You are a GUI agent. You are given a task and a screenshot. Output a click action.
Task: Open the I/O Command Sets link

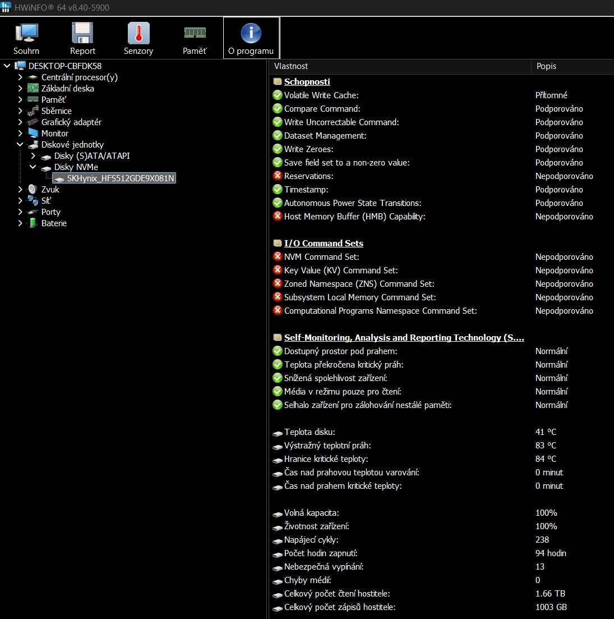[324, 243]
